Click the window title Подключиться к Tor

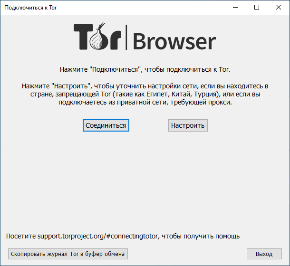pos(30,8)
